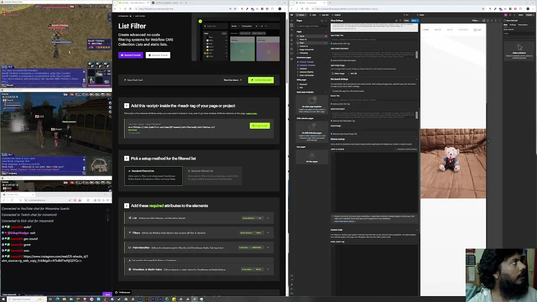Viewport: 537px width, 302px height.
Task: Expand the List attribute row
Action: [x=268, y=218]
